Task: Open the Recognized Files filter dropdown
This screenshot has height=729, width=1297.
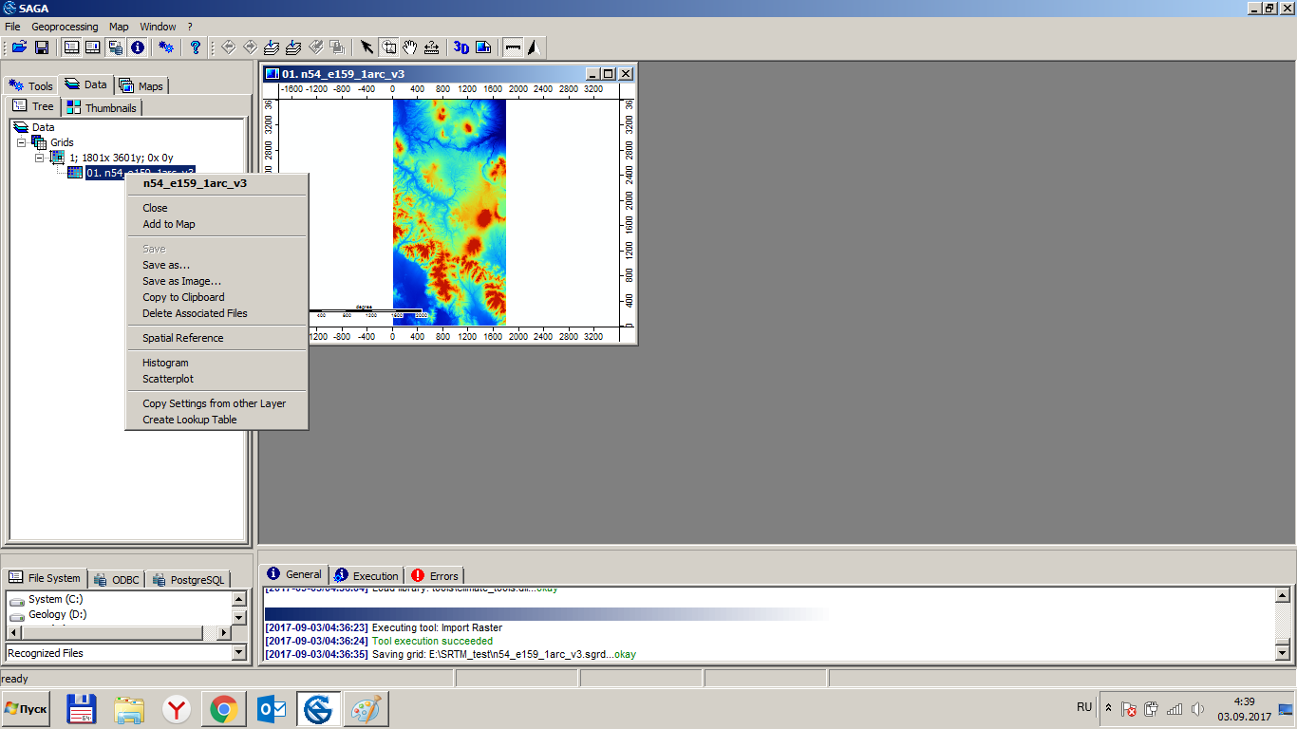Action: point(239,653)
